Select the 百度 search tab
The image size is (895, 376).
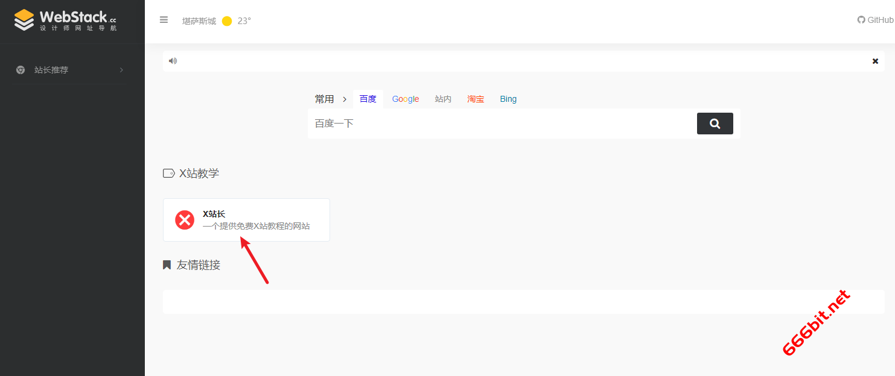(x=368, y=99)
